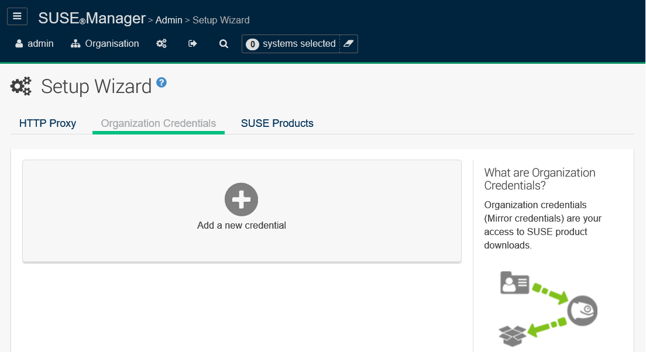Viewport: 646px width, 352px height.
Task: Select the Organization Credentials tab
Action: [159, 123]
